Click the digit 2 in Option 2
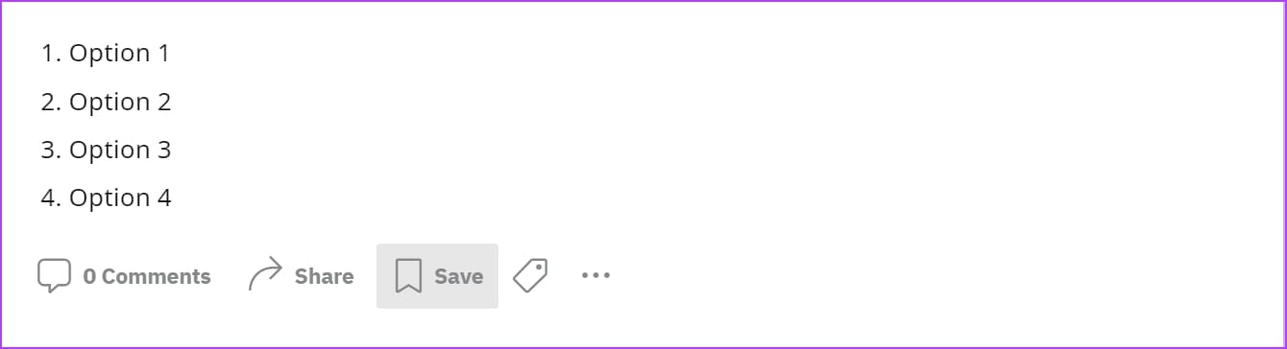1287x349 pixels. tap(164, 102)
